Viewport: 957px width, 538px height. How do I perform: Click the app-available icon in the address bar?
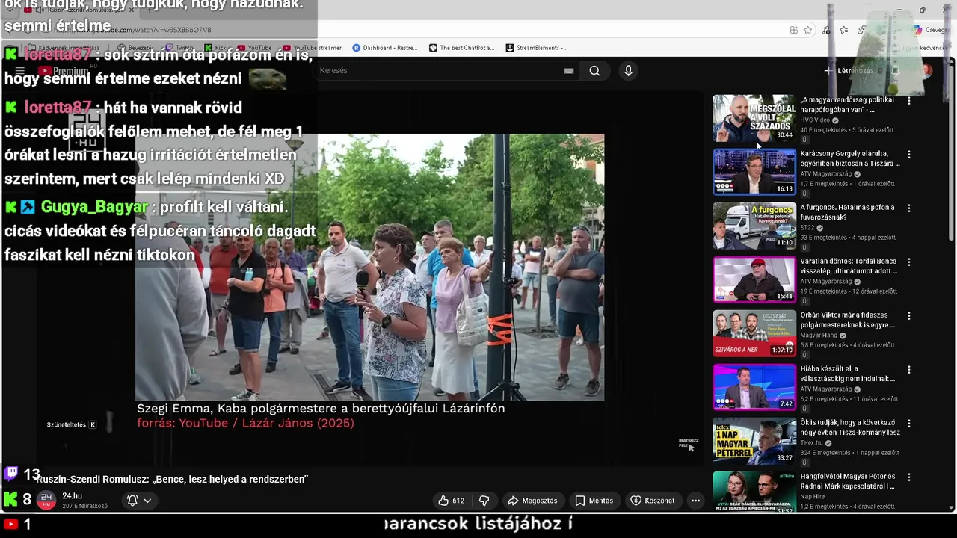click(x=793, y=30)
